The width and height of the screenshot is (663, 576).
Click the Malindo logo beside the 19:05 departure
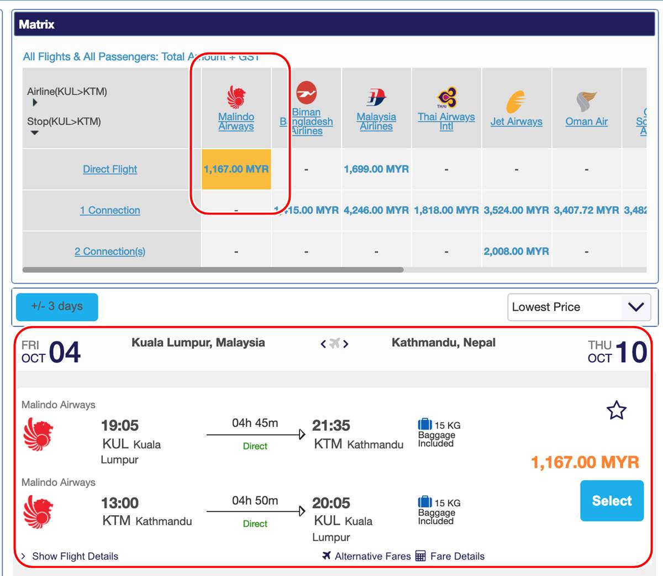[38, 434]
